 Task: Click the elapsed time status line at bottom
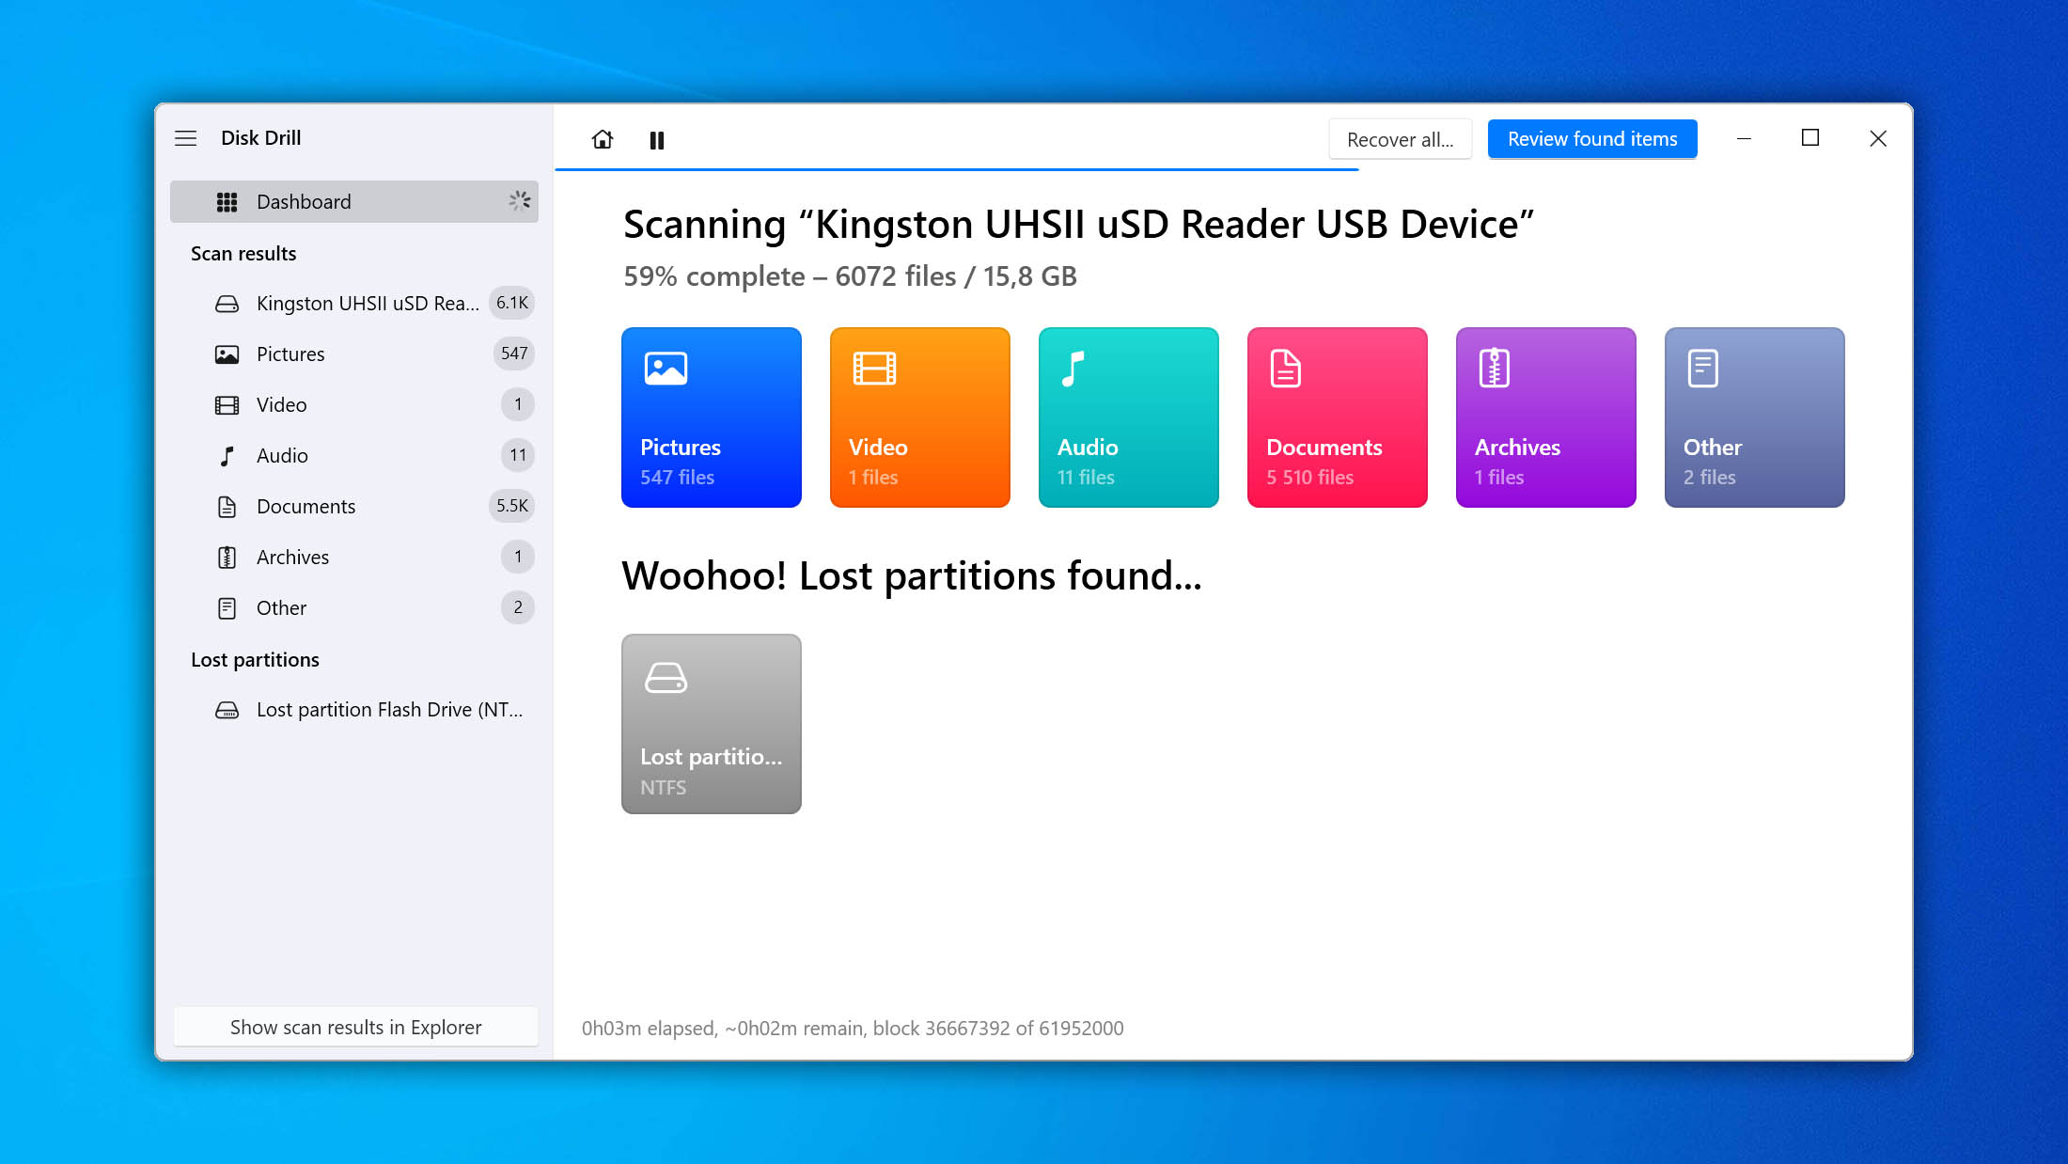853,1029
